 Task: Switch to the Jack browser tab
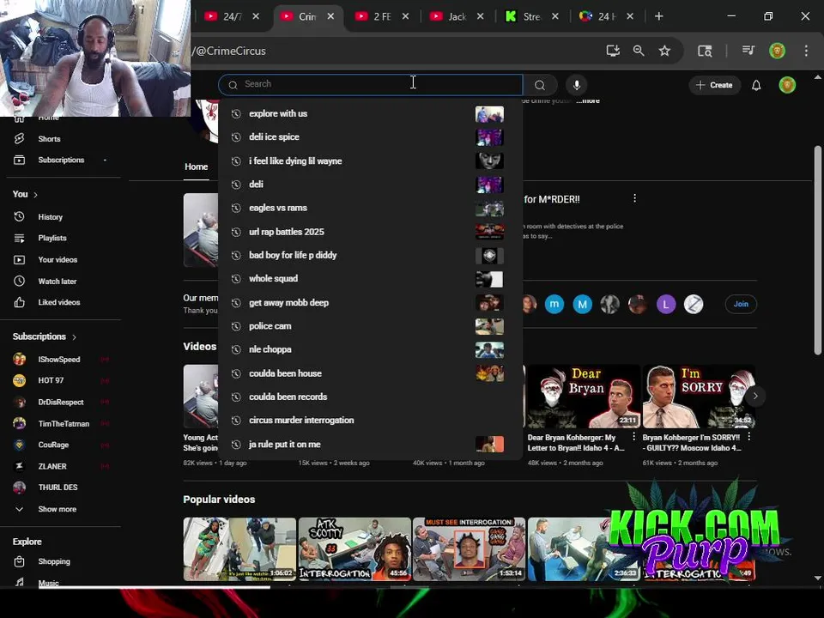pyautogui.click(x=457, y=16)
